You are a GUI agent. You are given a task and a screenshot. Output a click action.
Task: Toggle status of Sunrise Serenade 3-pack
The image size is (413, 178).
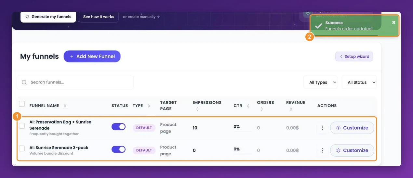pyautogui.click(x=118, y=149)
